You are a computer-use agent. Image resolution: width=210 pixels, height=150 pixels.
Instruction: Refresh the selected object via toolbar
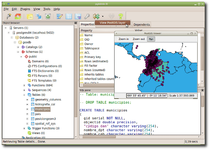pos(18,16)
